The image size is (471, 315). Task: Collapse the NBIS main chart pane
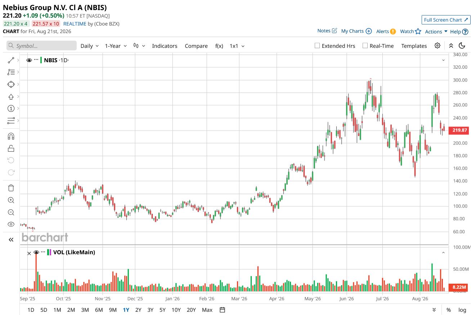[x=443, y=60]
